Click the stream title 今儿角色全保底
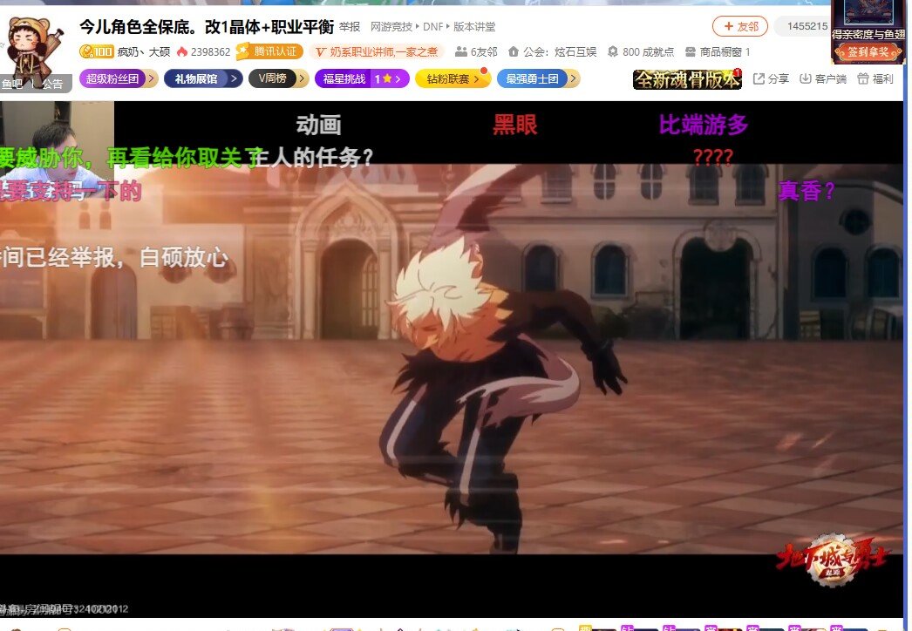912x631 pixels. tap(207, 26)
